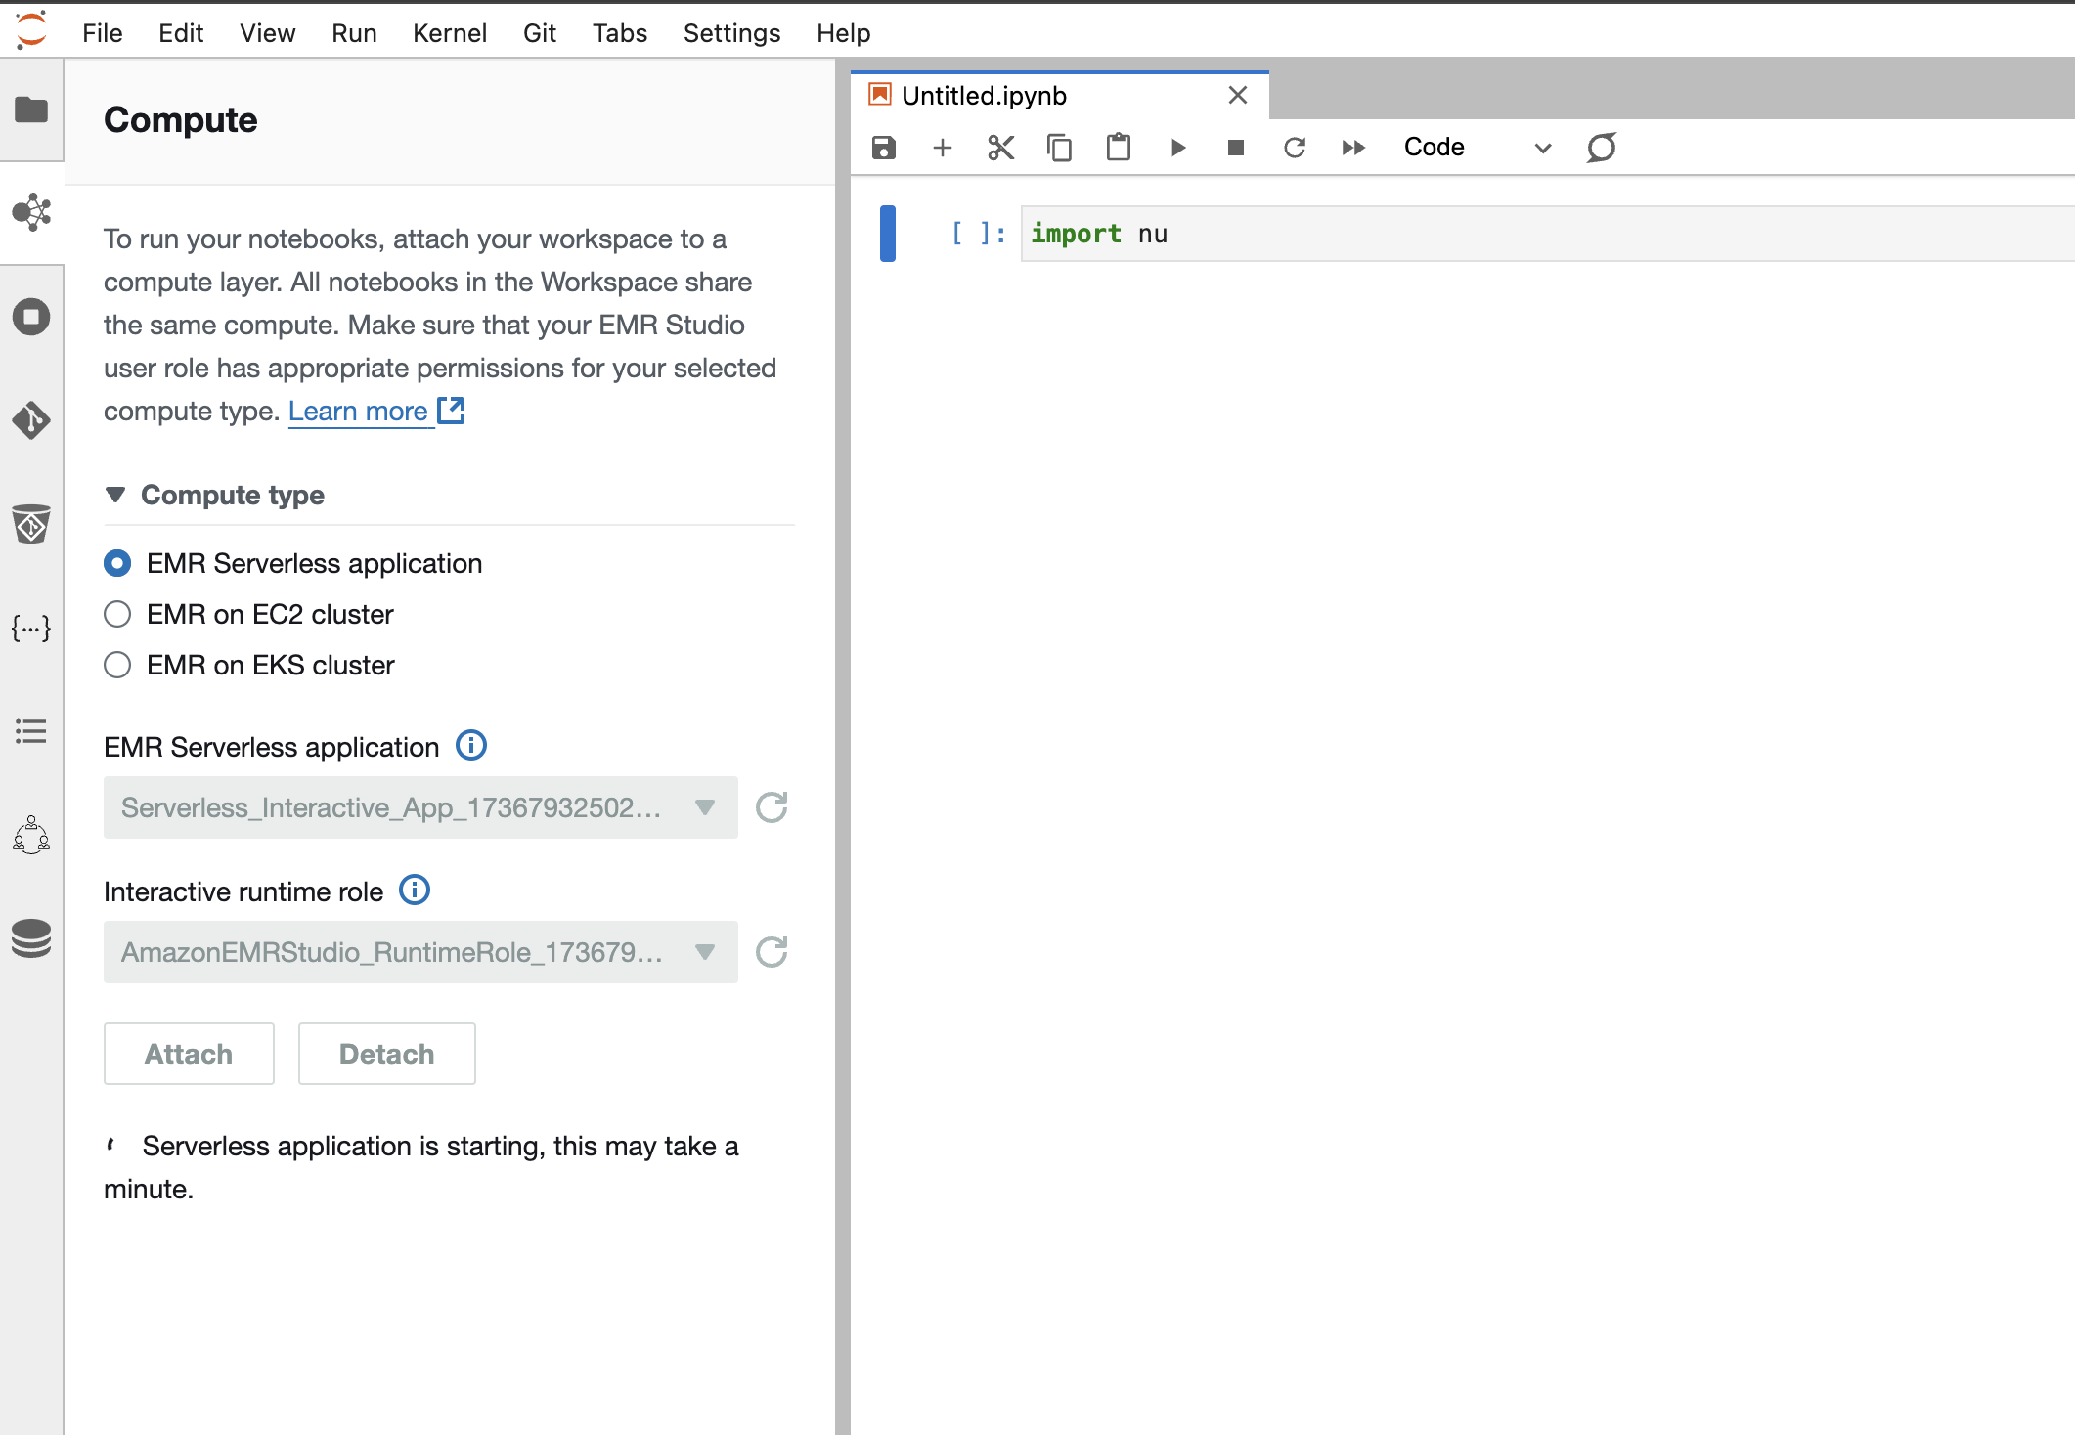
Task: Open the EMR compute cluster sidebar icon
Action: point(31,212)
